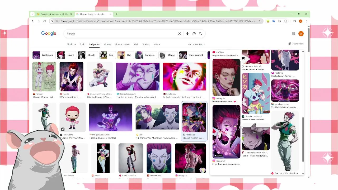Open the Posters.es Hisoka Póster image
Image resolution: width=338 pixels, height=190 pixels.
[194, 117]
